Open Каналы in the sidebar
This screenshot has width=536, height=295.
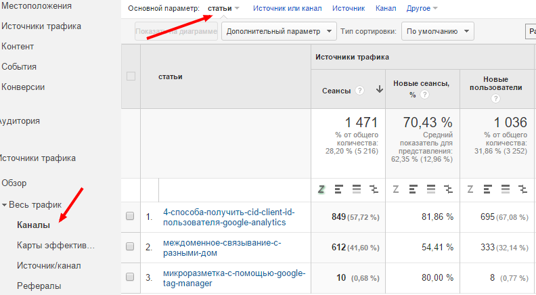(x=32, y=224)
